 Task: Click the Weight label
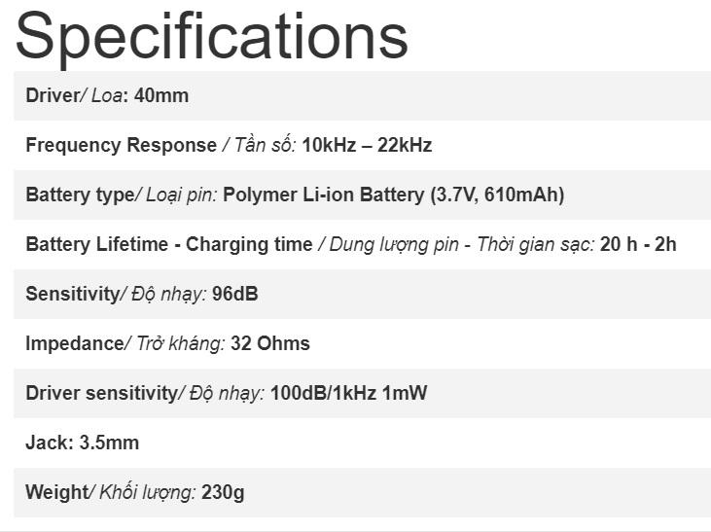coord(57,492)
